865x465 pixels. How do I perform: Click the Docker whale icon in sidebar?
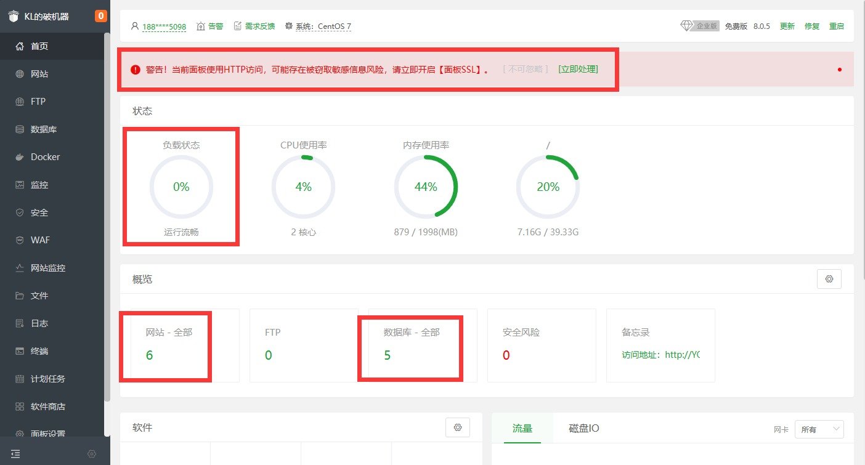coord(20,157)
